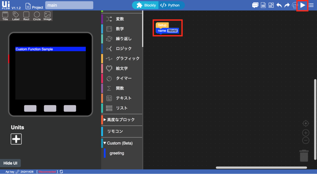Click the workspace trash can

(304, 156)
